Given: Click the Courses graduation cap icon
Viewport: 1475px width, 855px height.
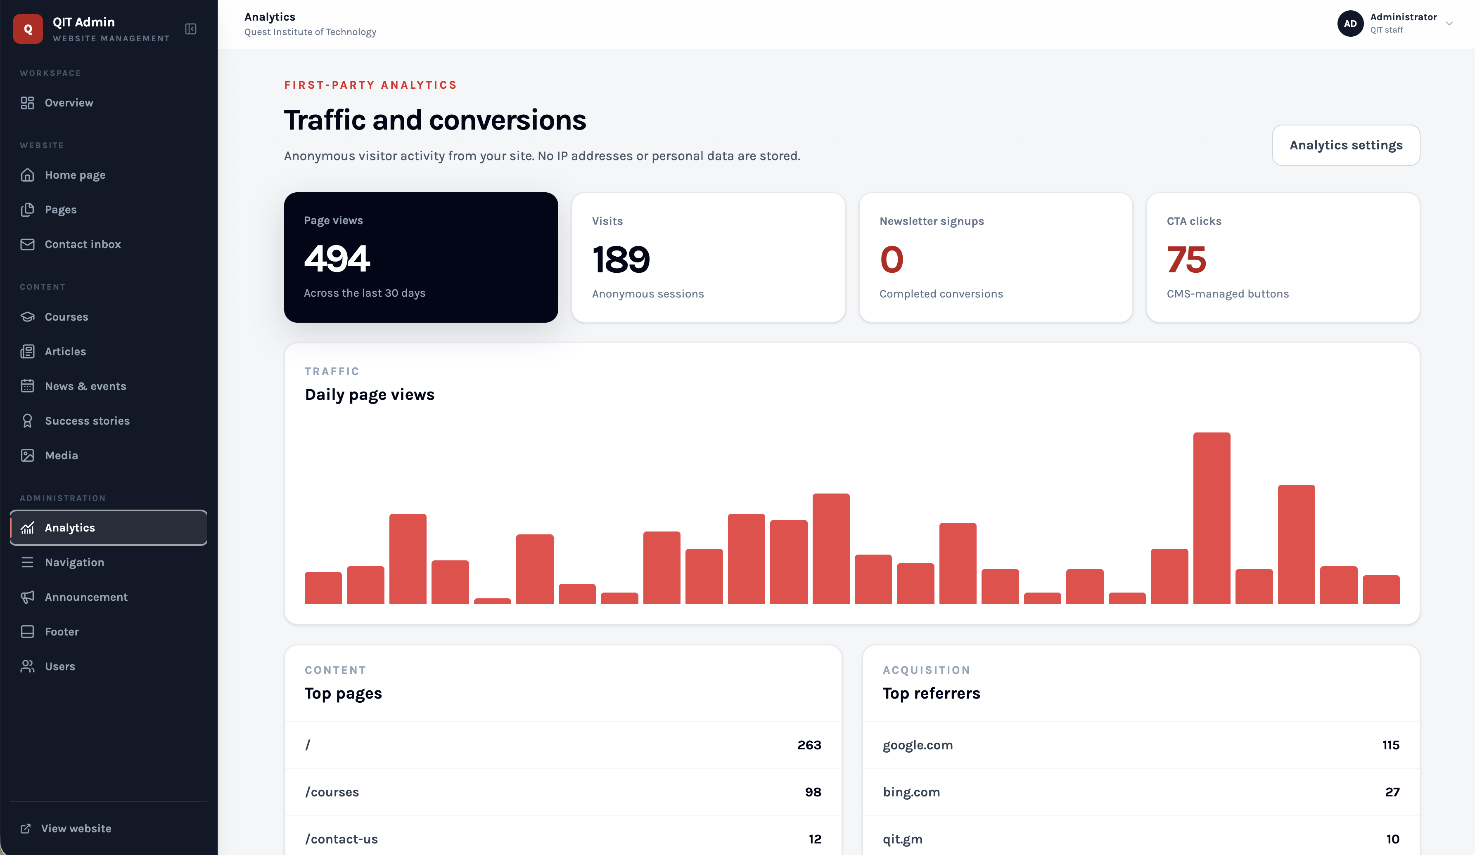Looking at the screenshot, I should click(28, 316).
